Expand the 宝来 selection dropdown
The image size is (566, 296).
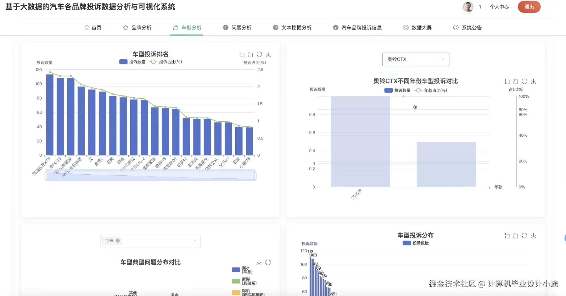[x=194, y=240]
